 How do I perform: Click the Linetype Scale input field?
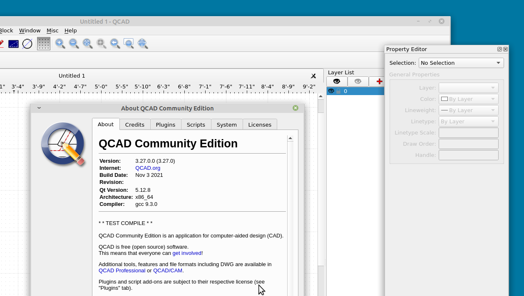click(469, 132)
